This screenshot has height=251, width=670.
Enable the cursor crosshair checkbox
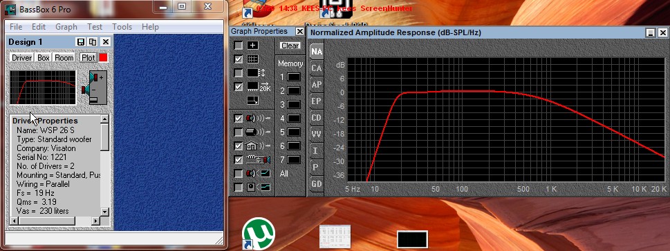[x=239, y=46]
